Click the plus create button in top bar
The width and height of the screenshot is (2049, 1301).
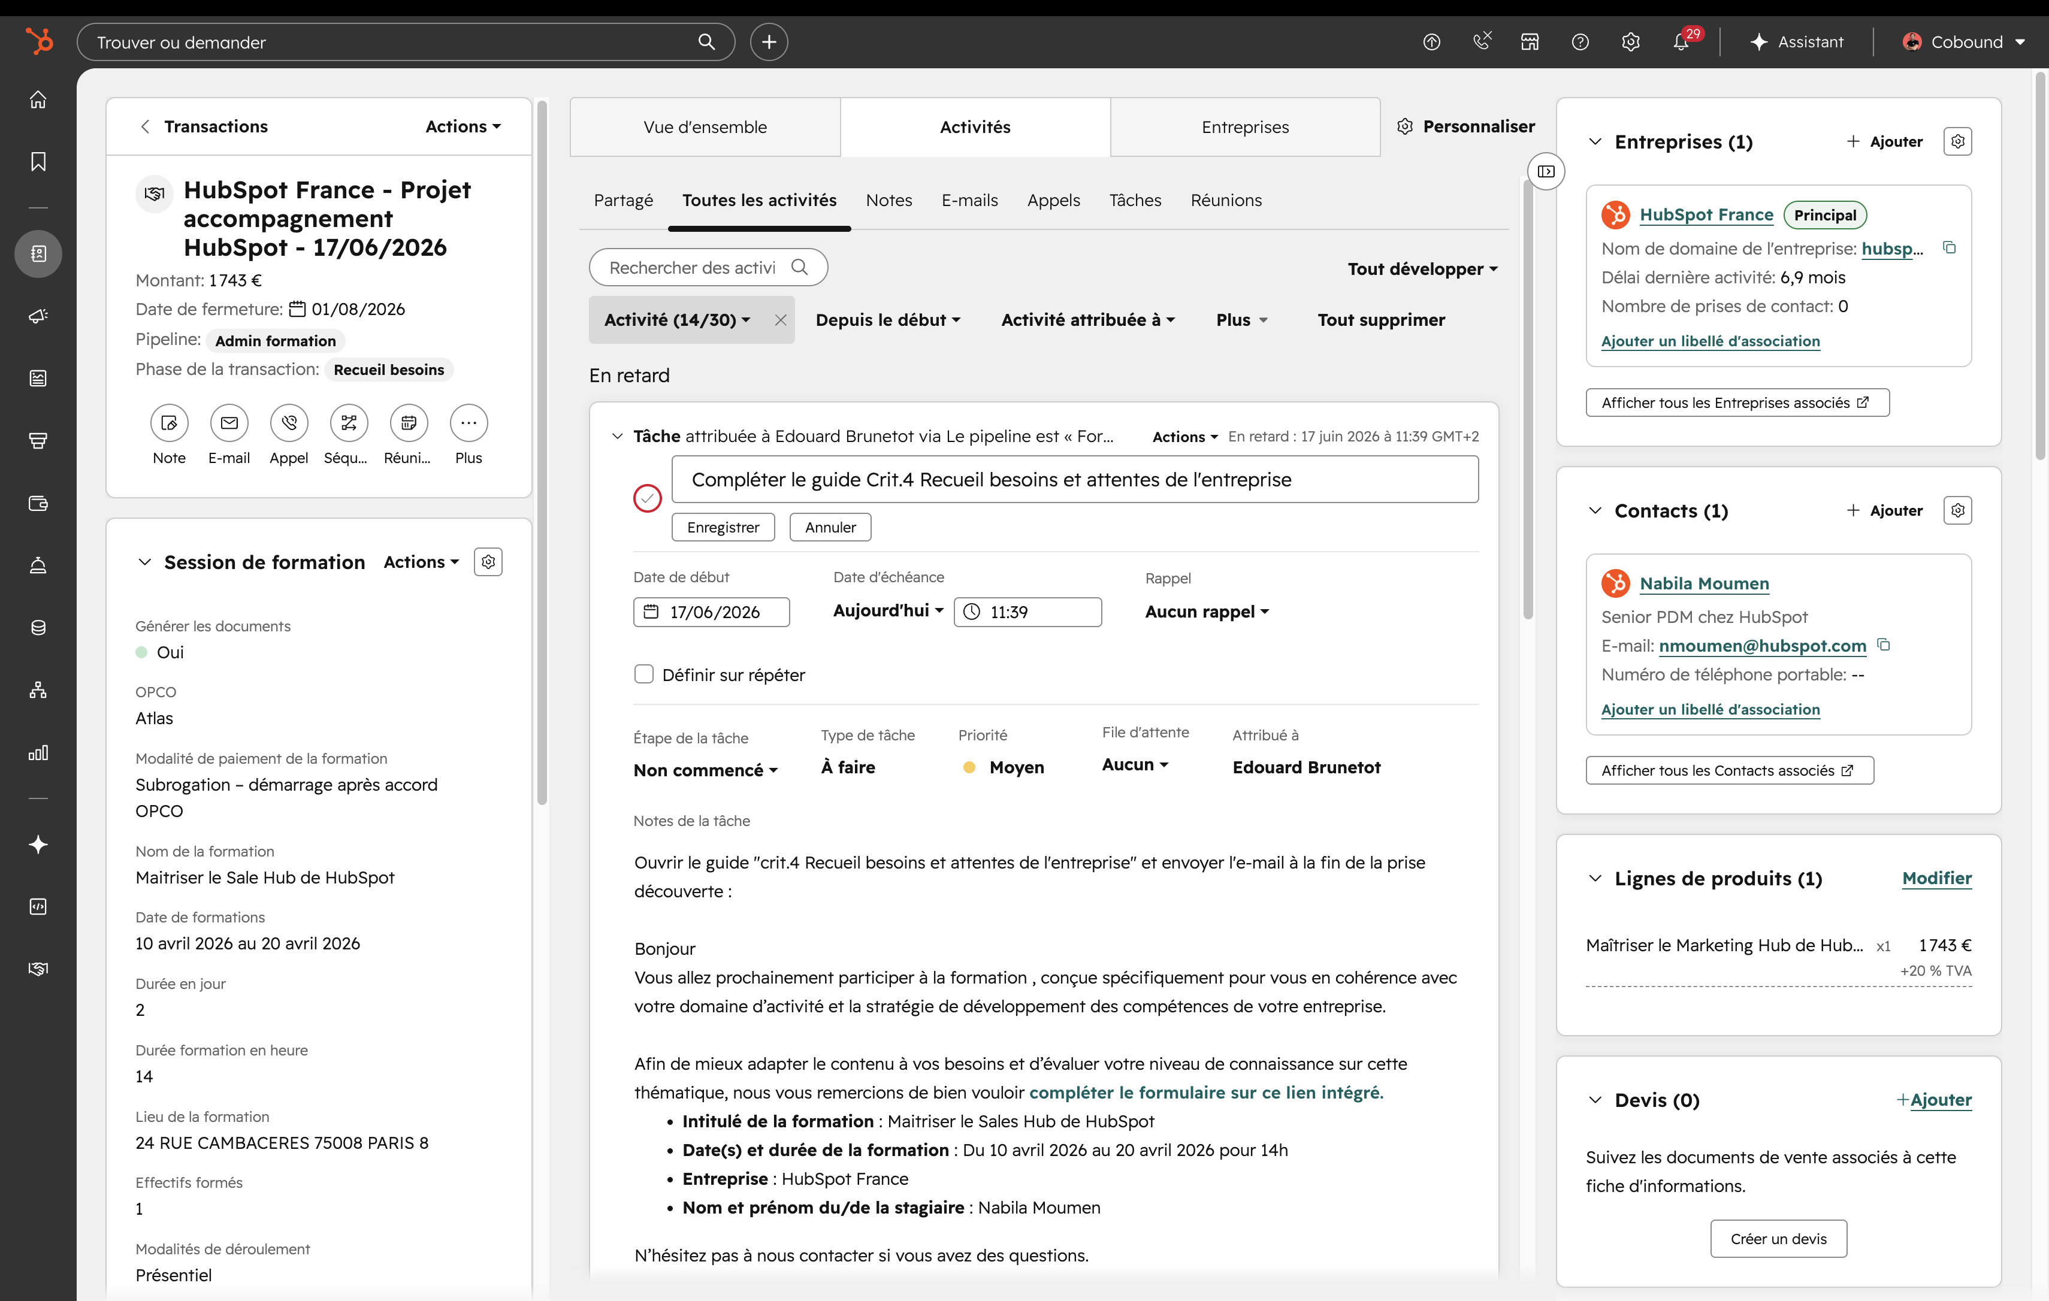[x=768, y=42]
